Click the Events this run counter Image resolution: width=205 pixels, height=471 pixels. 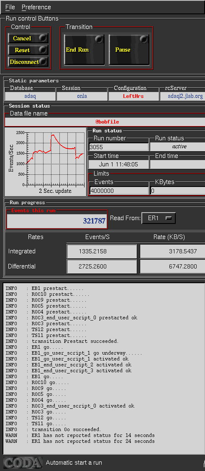[56, 221]
